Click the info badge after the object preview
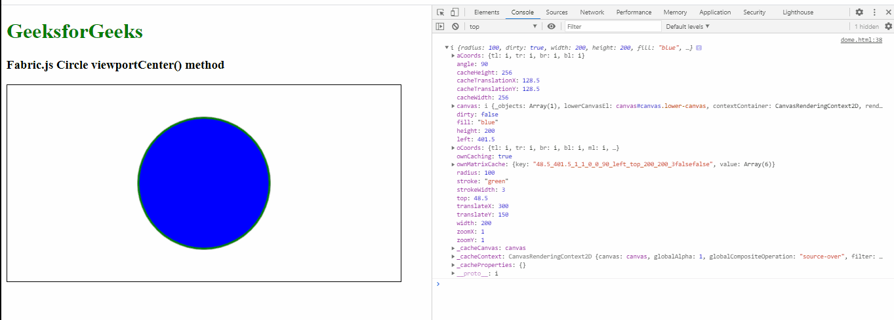 click(x=699, y=48)
